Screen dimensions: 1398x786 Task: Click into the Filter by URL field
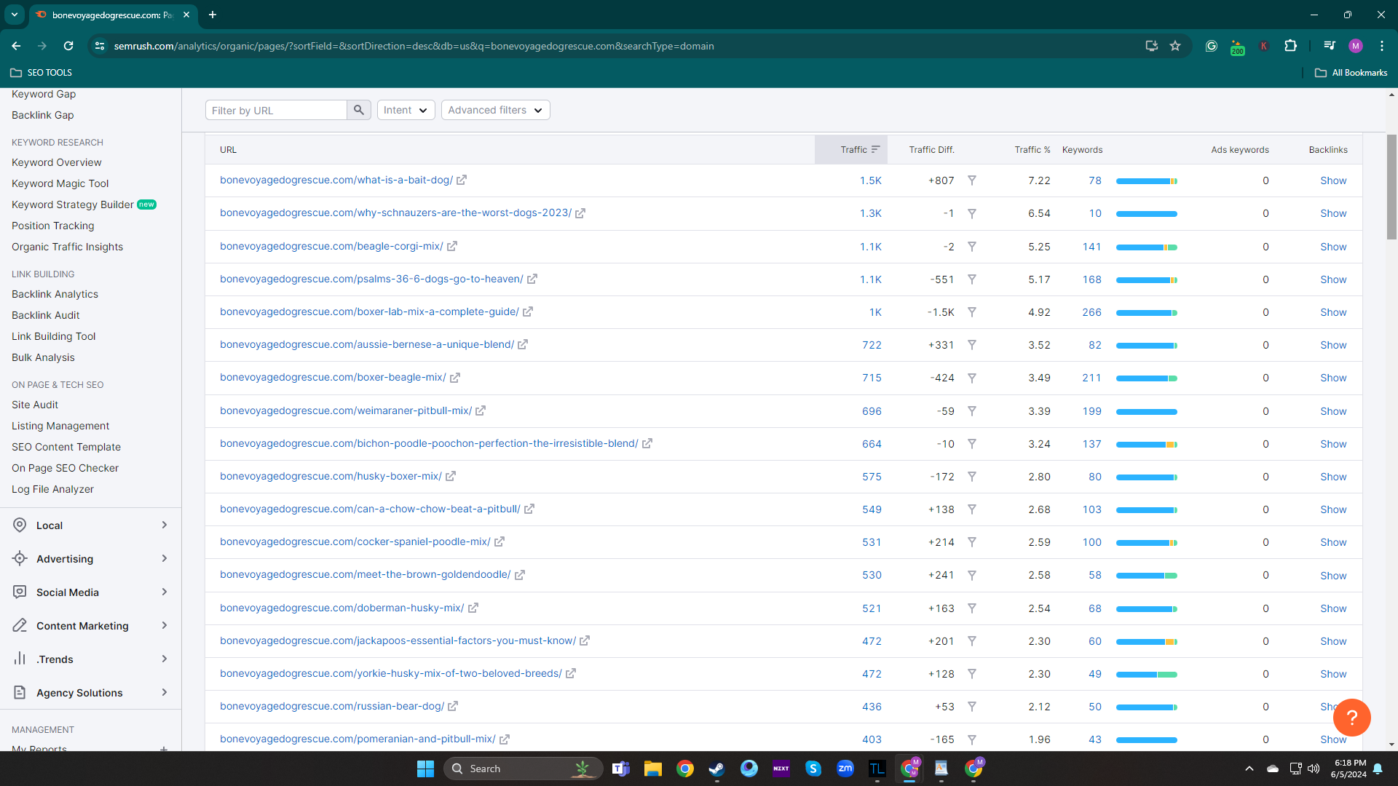pyautogui.click(x=276, y=110)
